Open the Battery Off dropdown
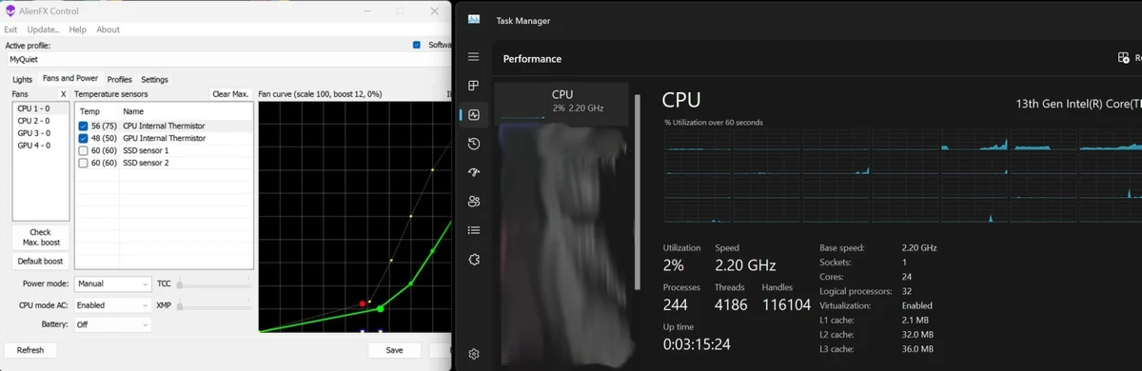 pos(112,324)
